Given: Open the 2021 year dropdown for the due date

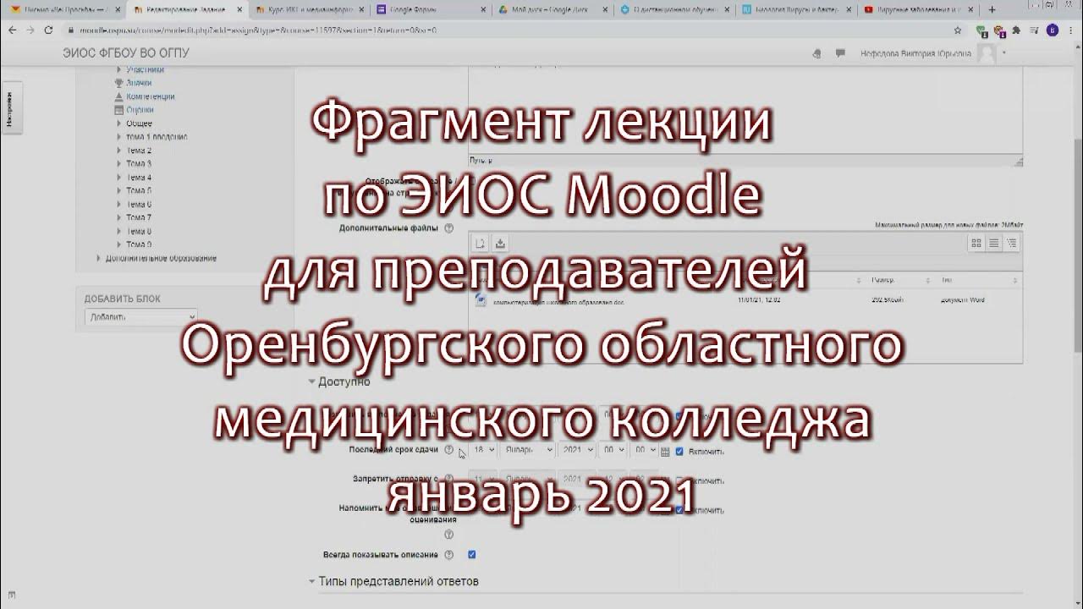Looking at the screenshot, I should pos(575,450).
